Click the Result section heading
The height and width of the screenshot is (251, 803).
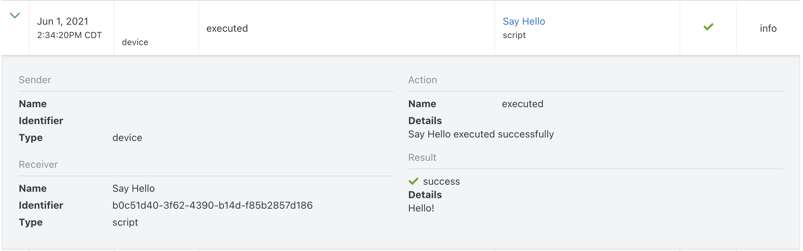[422, 158]
